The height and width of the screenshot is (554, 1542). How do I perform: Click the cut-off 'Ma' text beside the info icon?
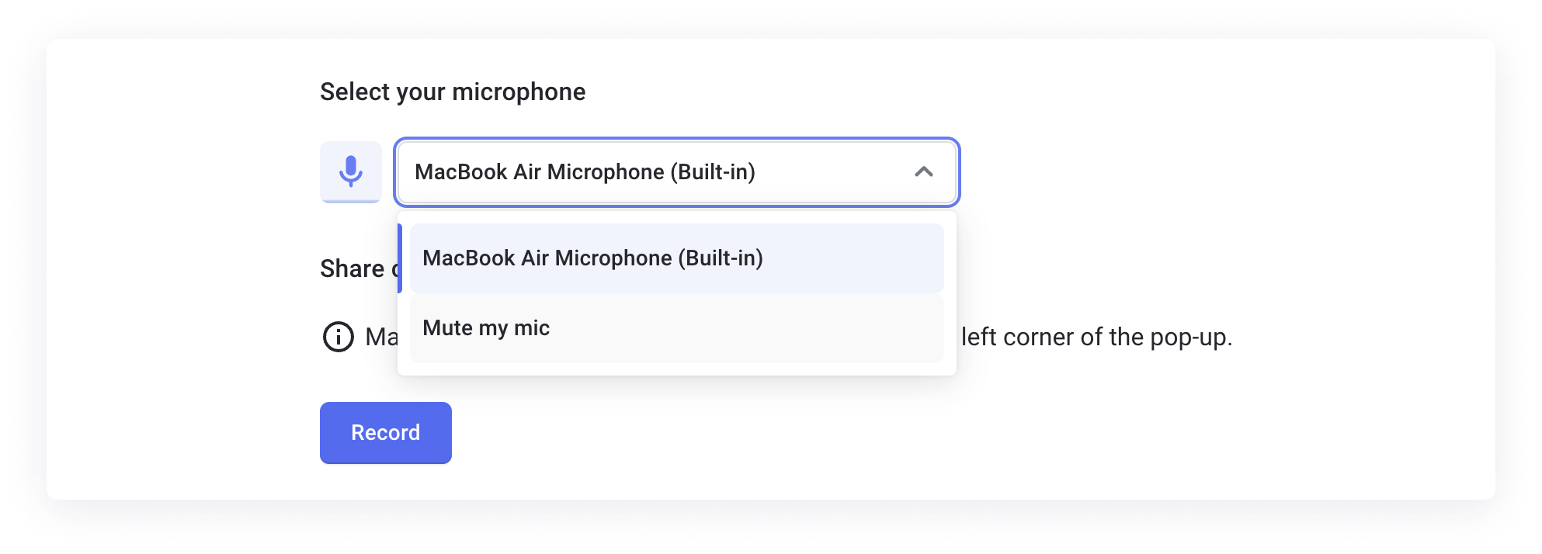pos(380,337)
